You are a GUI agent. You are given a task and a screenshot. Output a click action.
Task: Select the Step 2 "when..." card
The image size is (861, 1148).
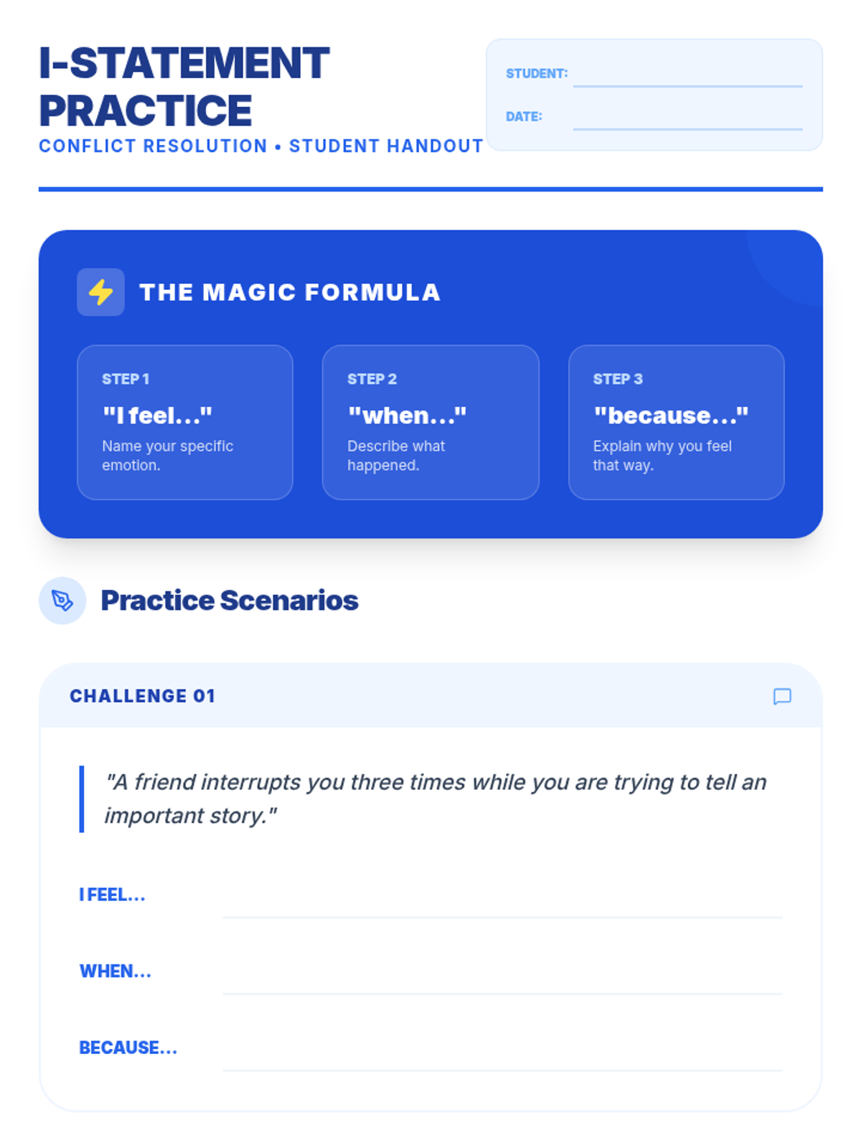click(430, 422)
